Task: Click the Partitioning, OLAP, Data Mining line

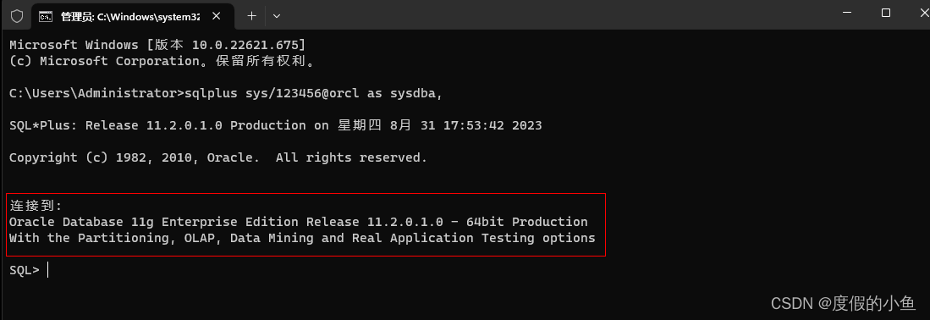Action: [302, 238]
